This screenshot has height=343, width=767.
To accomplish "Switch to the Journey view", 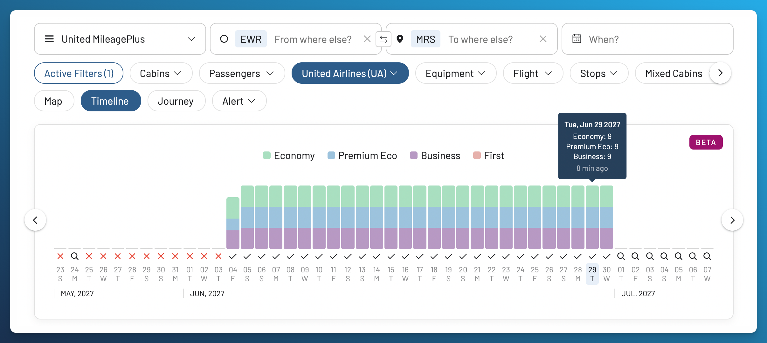I will [176, 101].
